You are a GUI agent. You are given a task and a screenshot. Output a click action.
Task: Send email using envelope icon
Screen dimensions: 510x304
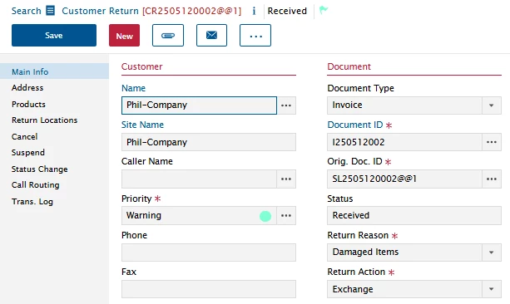coord(211,36)
